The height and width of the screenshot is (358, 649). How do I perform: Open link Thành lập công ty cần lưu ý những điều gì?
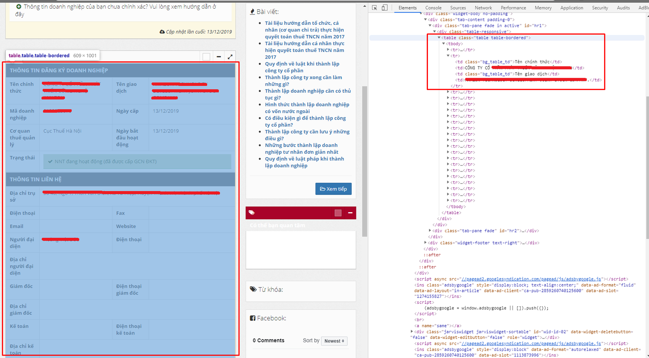click(x=307, y=135)
